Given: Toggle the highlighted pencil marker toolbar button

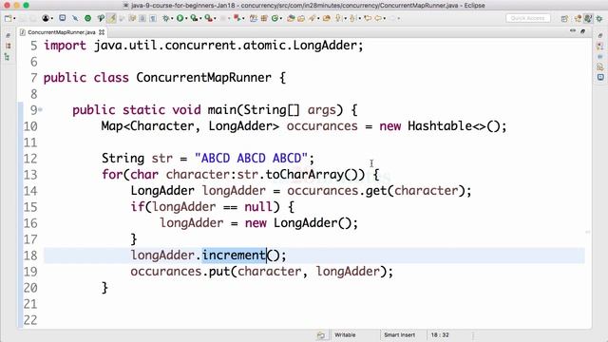Looking at the screenshot, I should [112, 18].
